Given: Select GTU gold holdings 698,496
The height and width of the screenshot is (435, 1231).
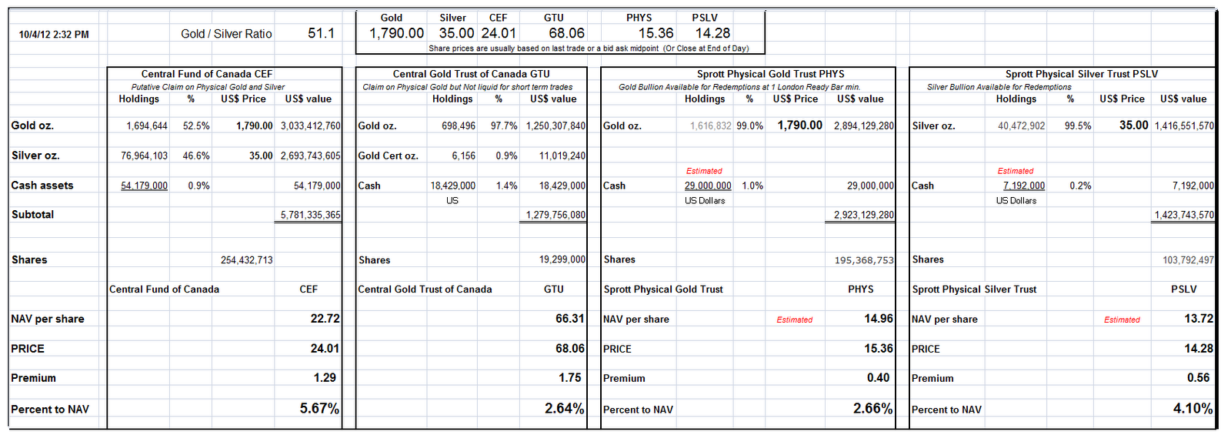Looking at the screenshot, I should click(459, 125).
